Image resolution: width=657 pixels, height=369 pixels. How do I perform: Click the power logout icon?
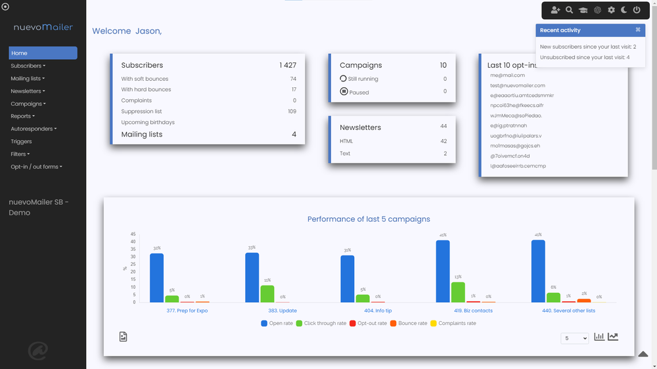tap(637, 10)
